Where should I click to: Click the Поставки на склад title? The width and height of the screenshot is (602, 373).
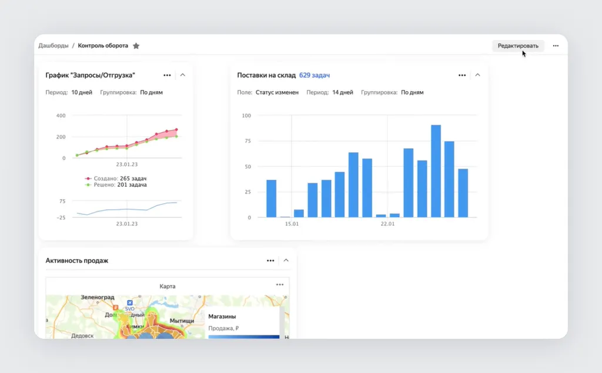266,75
